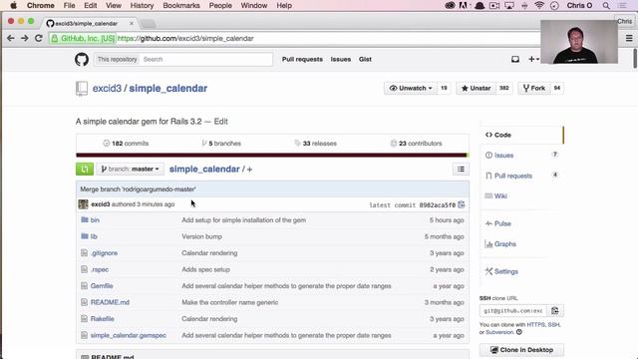Show the stargazers count 382
638x359 pixels.
pos(504,89)
